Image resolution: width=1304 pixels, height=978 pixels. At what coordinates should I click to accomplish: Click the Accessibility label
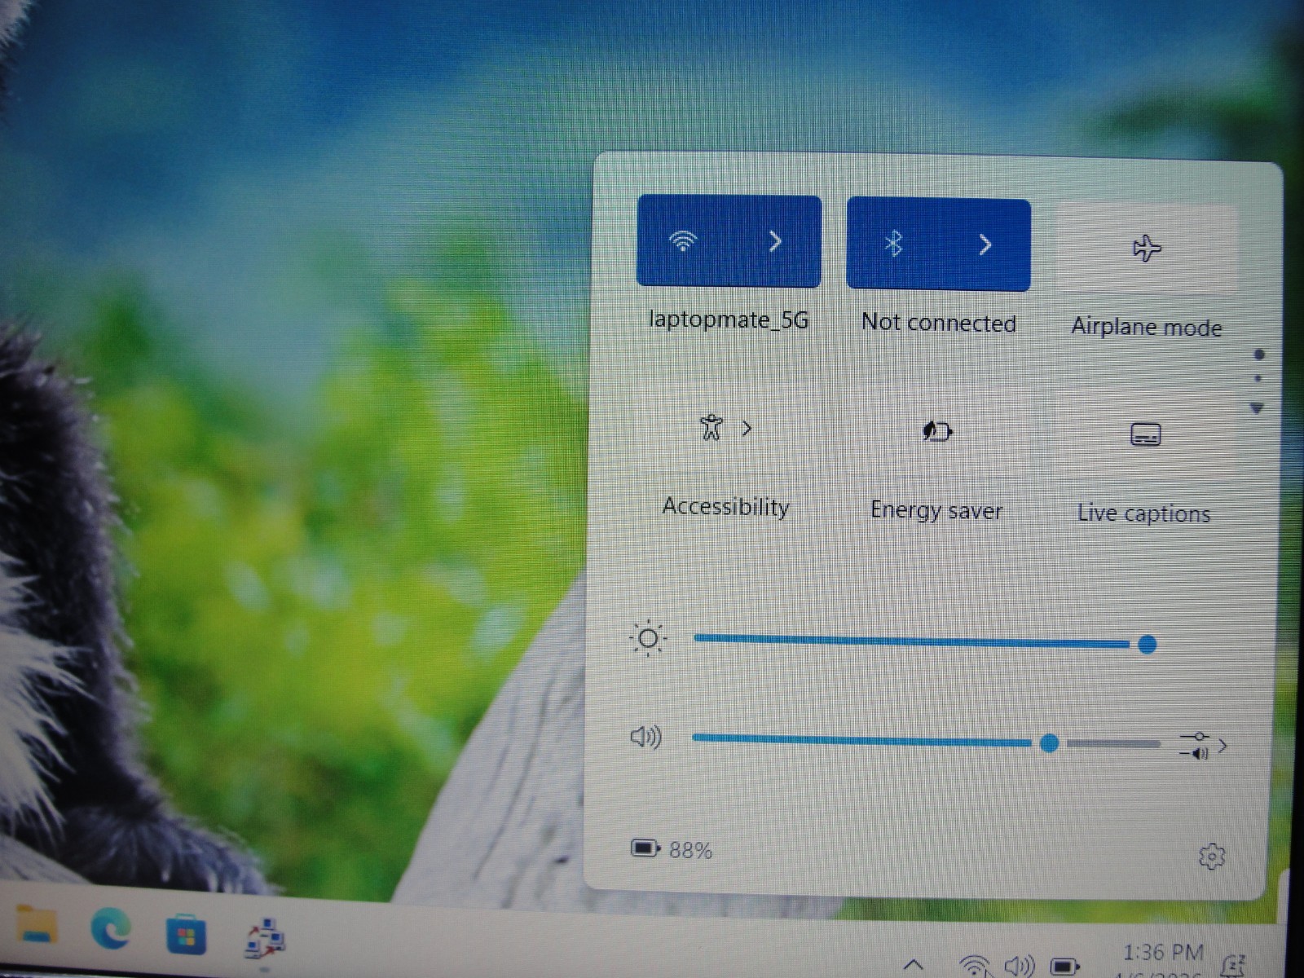click(725, 507)
